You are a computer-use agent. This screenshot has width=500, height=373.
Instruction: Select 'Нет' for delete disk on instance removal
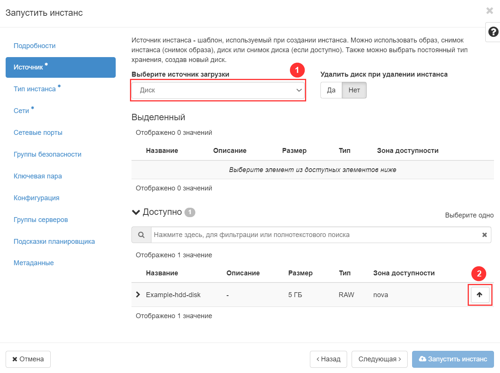[354, 90]
